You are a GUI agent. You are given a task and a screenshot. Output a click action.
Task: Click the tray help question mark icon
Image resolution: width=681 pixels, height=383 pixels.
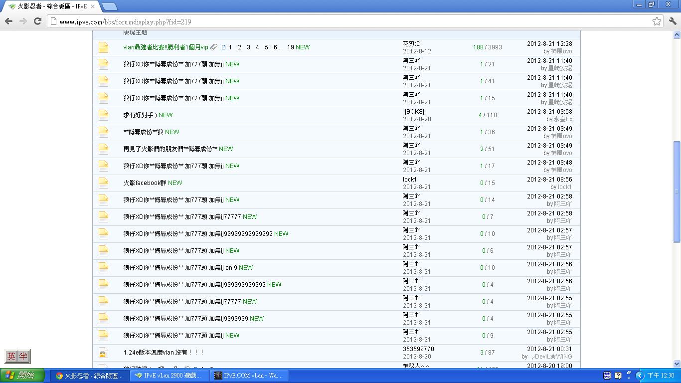618,376
